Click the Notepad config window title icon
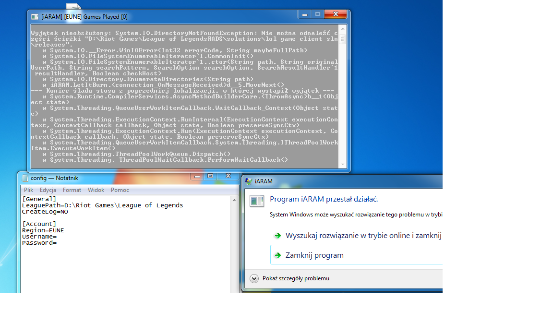 pos(25,178)
